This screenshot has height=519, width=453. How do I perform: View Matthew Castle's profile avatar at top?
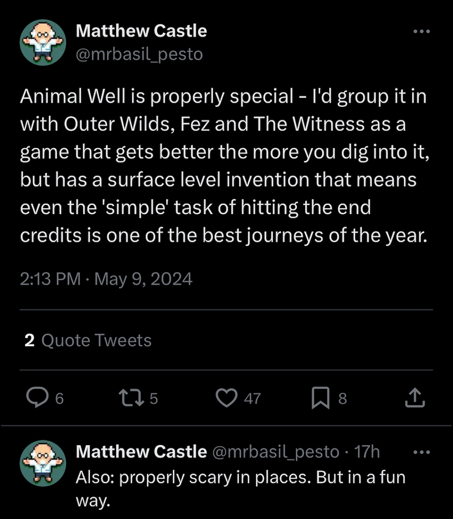coord(43,43)
